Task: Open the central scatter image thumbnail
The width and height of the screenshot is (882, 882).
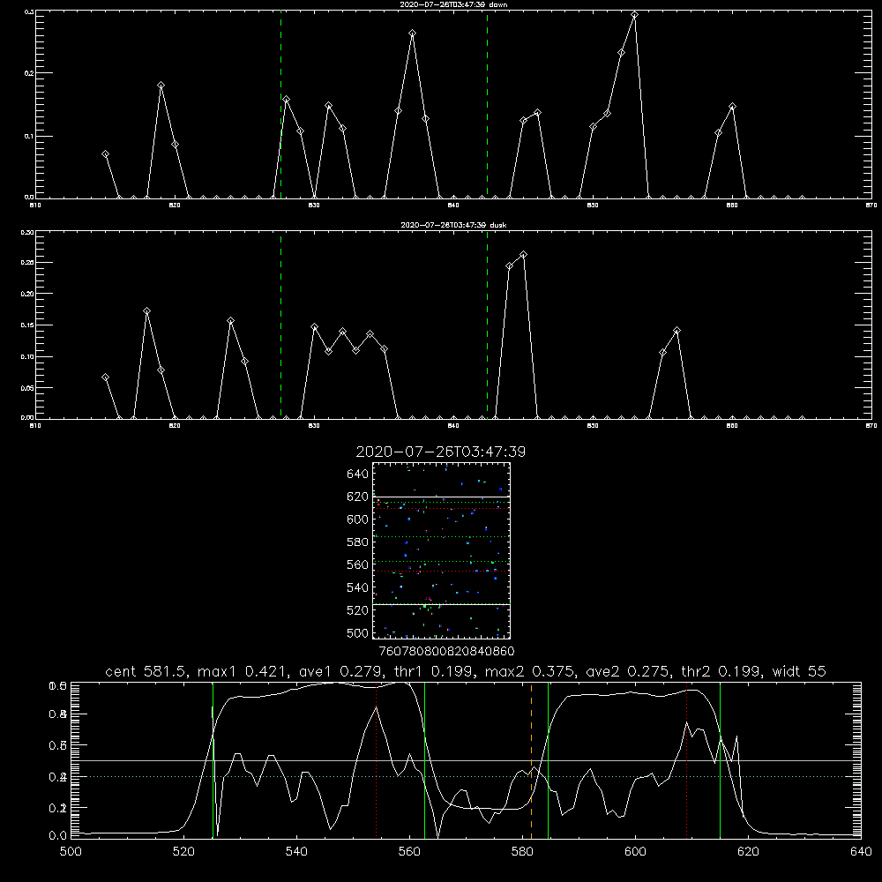Action: [x=441, y=550]
